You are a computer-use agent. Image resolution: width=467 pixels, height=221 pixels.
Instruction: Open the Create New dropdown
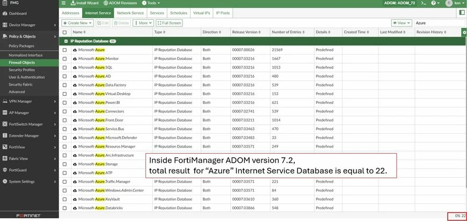pos(77,23)
